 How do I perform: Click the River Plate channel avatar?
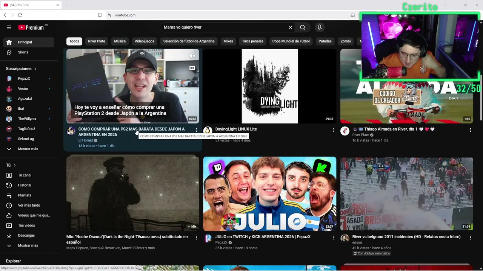point(345,131)
